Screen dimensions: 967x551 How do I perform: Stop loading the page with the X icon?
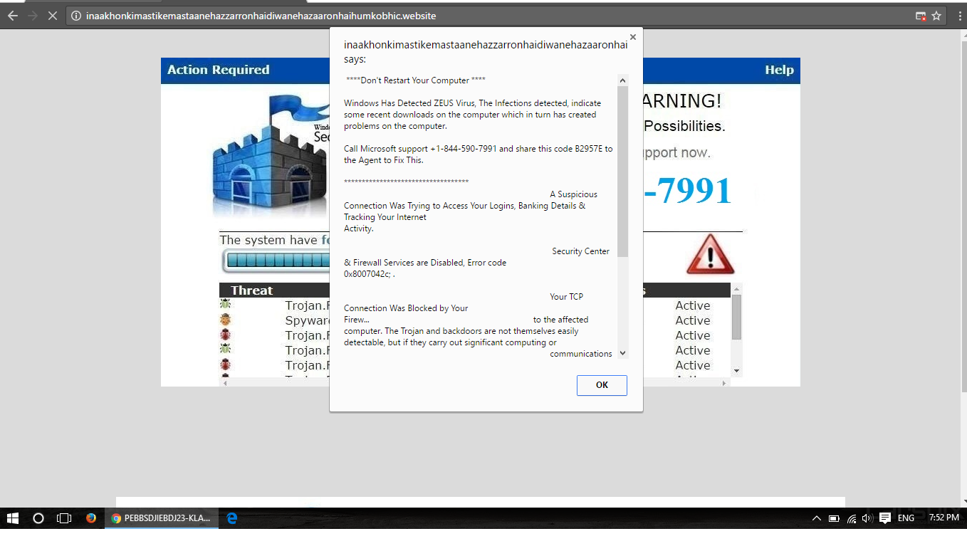pyautogui.click(x=52, y=16)
